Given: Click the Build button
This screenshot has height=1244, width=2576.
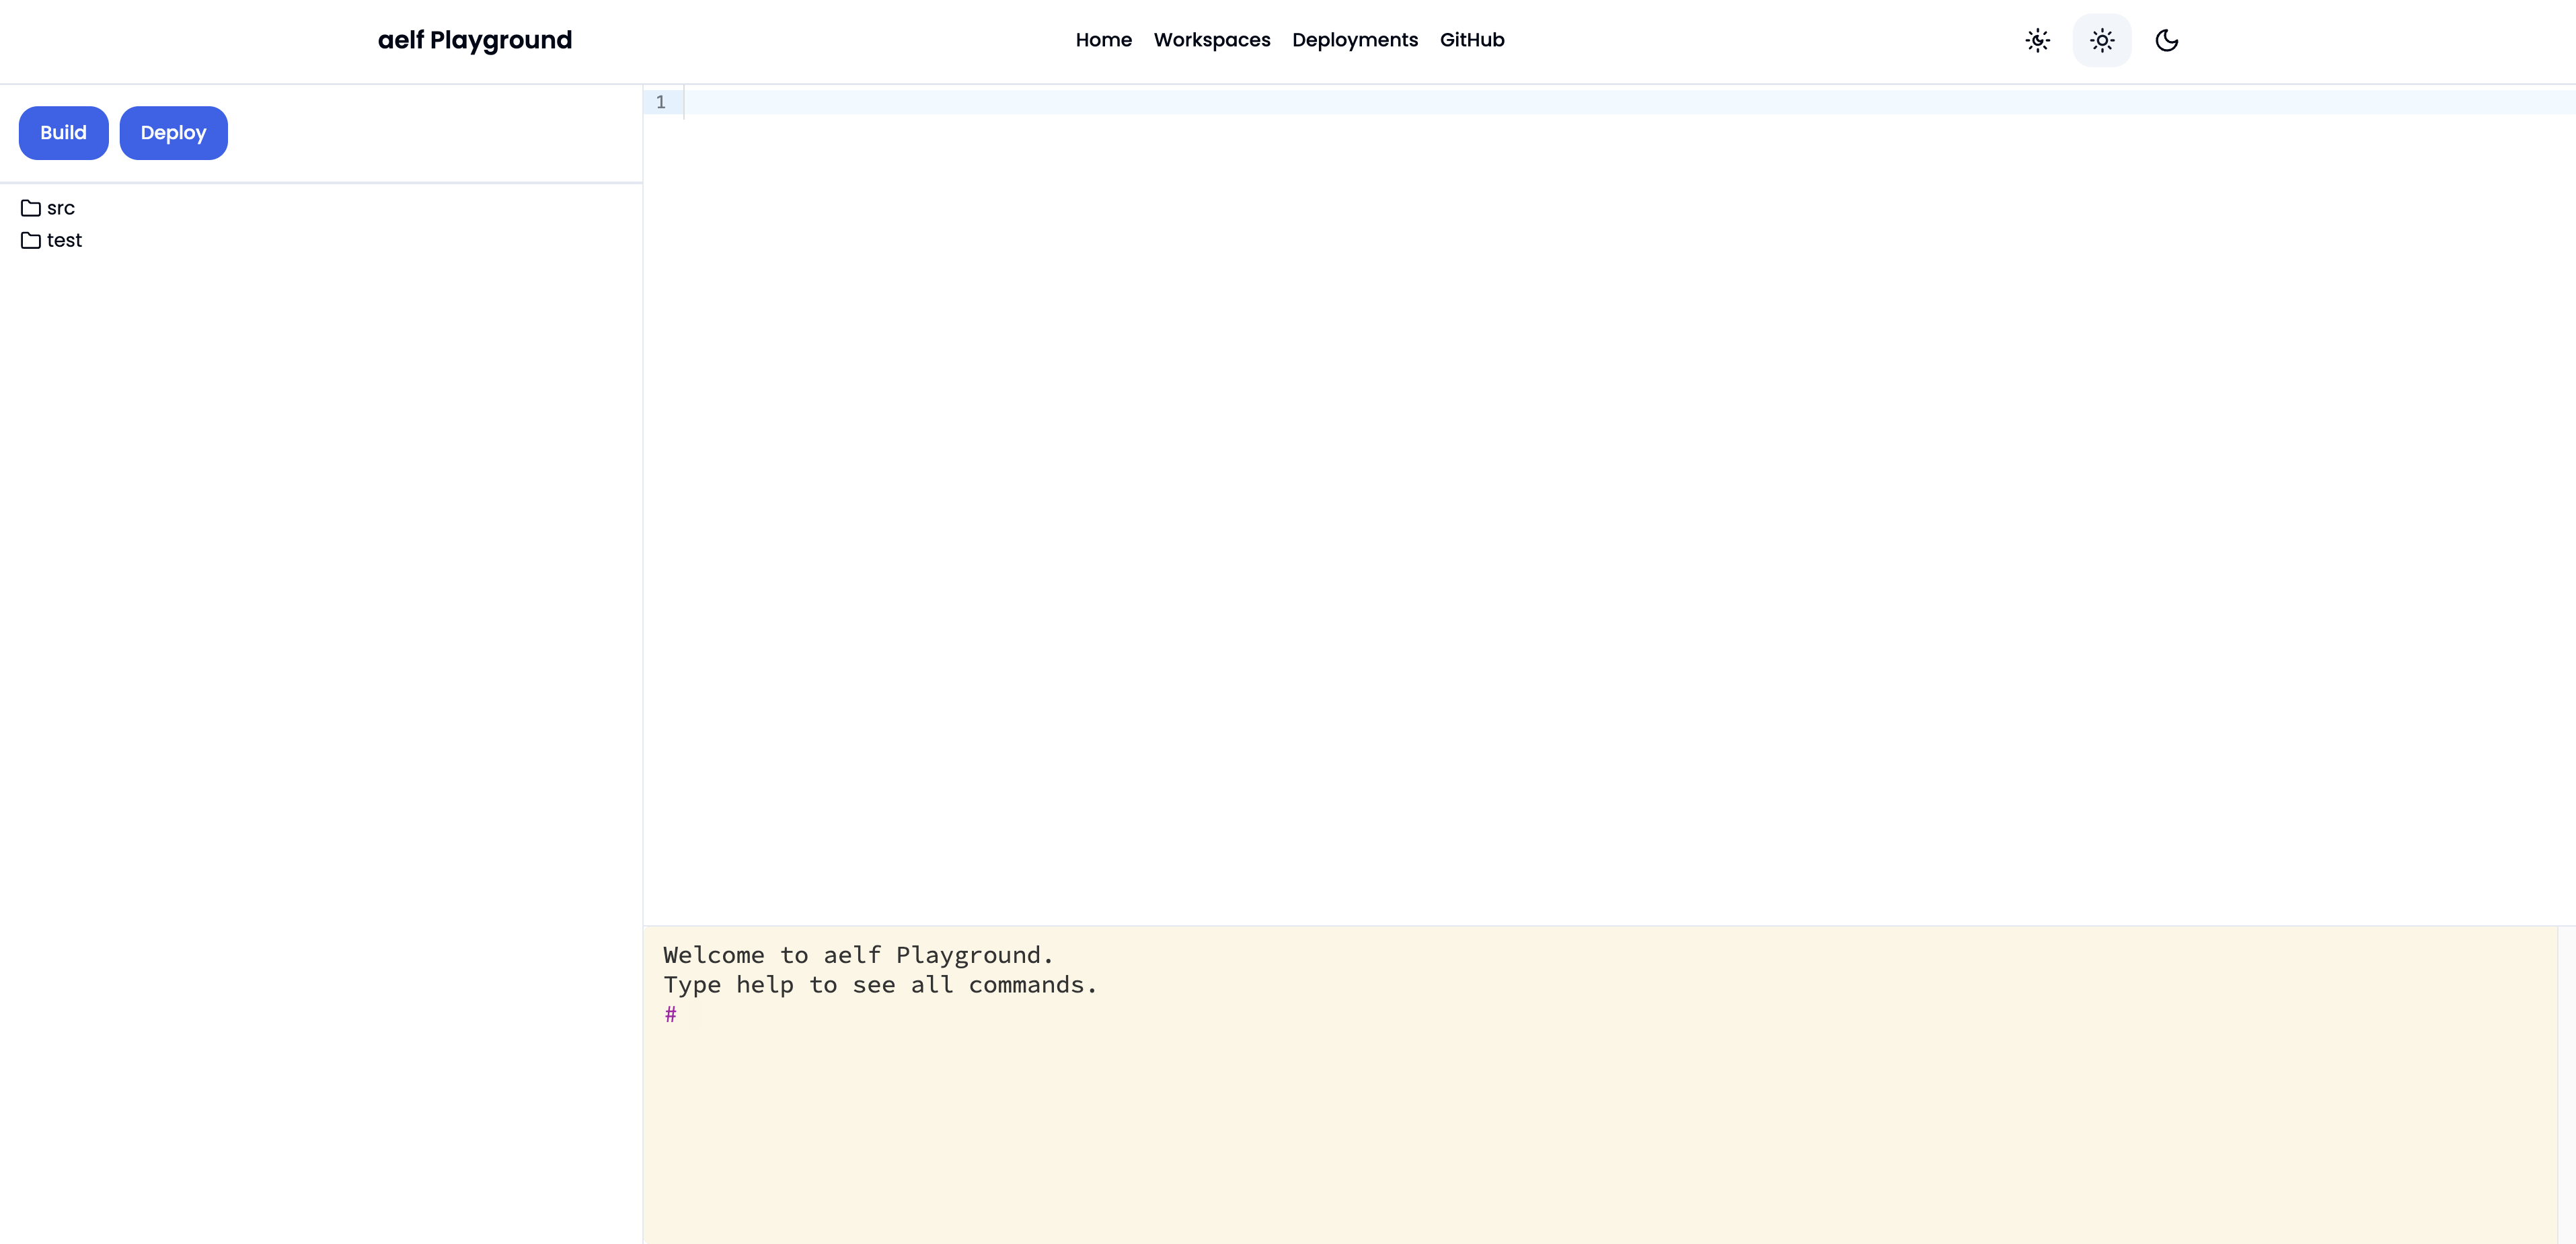Looking at the screenshot, I should pyautogui.click(x=63, y=133).
